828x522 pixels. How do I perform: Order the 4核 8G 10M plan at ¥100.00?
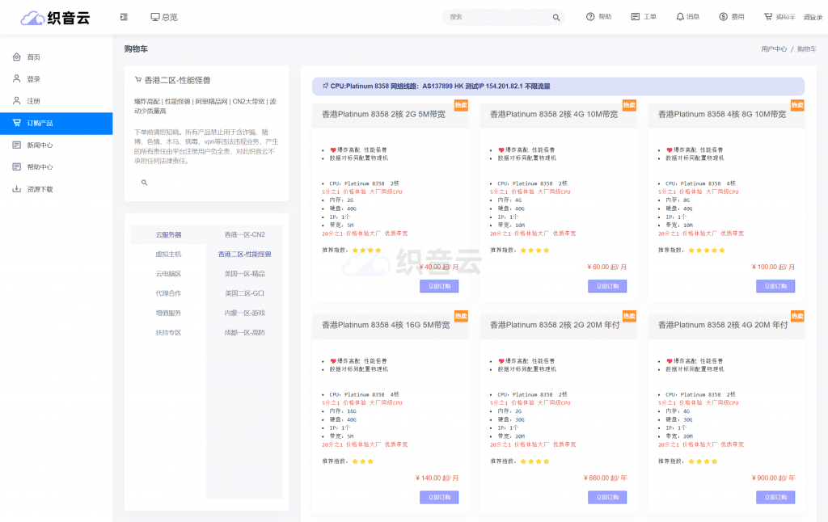click(775, 286)
